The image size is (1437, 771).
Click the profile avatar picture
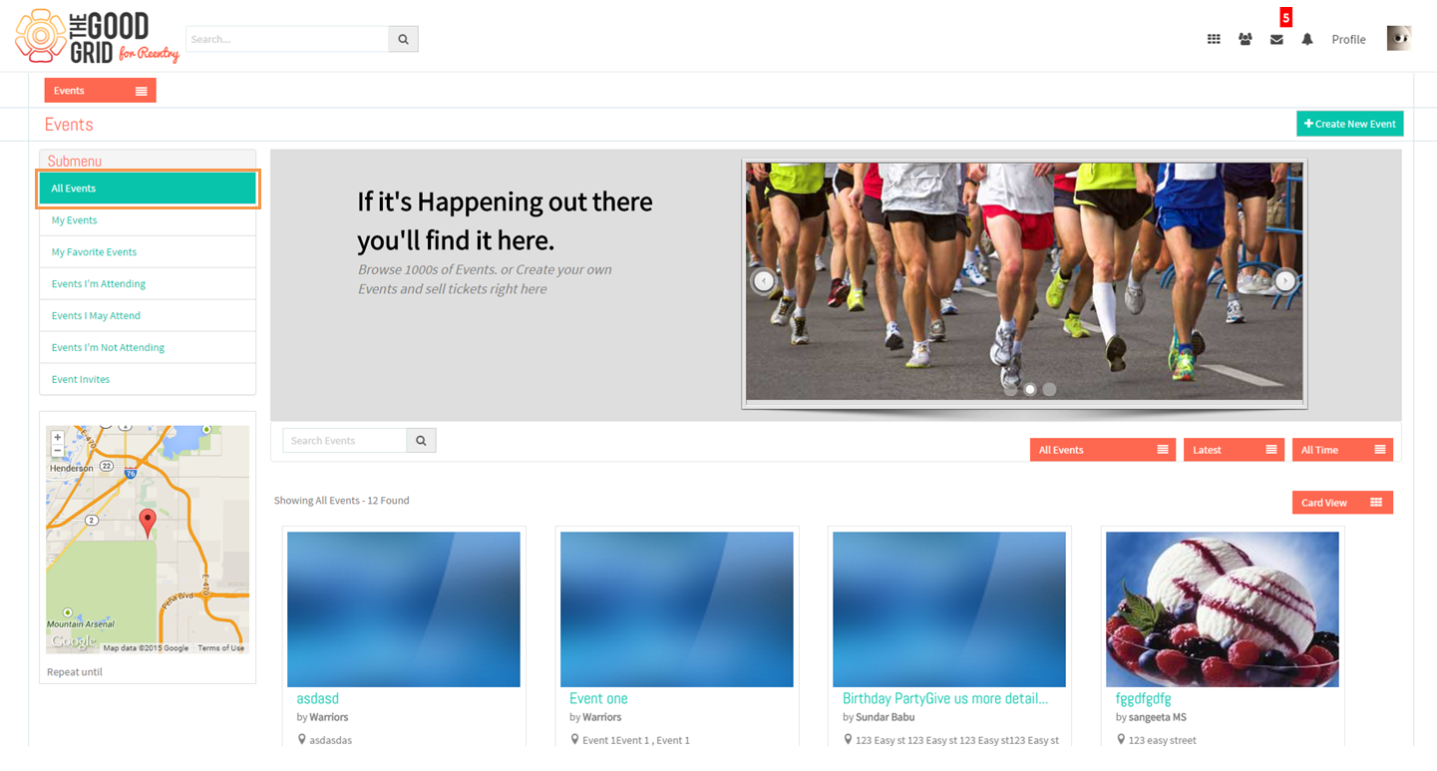pos(1399,38)
